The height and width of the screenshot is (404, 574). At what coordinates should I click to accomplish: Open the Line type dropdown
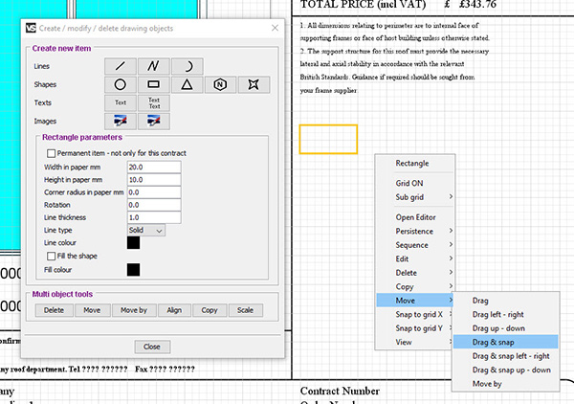tap(146, 231)
